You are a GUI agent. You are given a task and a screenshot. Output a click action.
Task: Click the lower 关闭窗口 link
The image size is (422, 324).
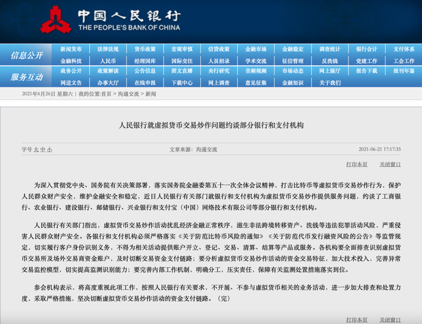click(x=390, y=320)
